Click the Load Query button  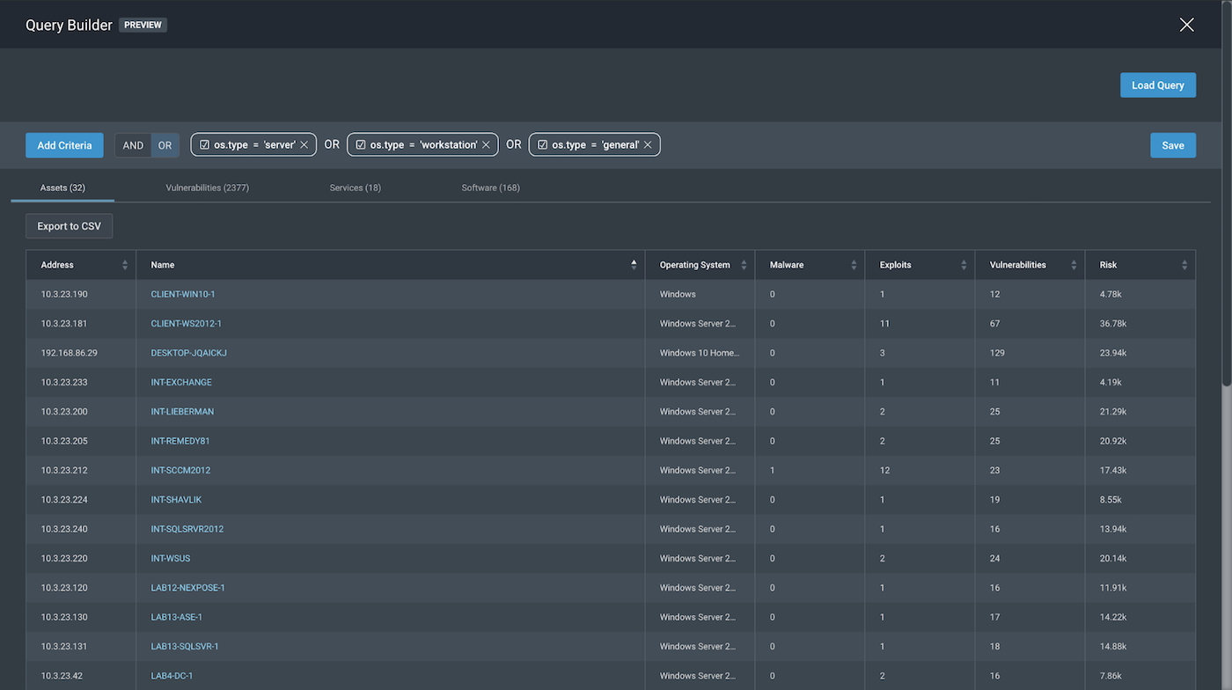coord(1157,85)
